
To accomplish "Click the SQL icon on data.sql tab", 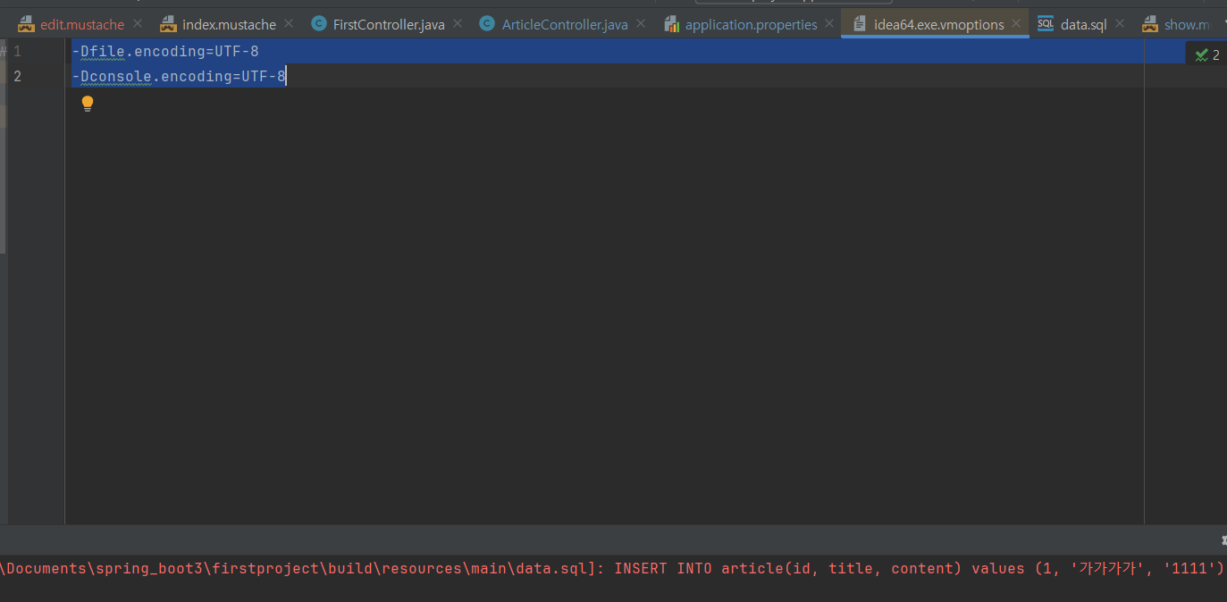I will click(1046, 24).
